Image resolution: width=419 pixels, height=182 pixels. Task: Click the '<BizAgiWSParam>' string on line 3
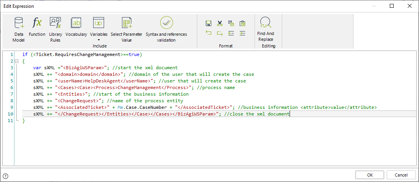tap(84, 68)
